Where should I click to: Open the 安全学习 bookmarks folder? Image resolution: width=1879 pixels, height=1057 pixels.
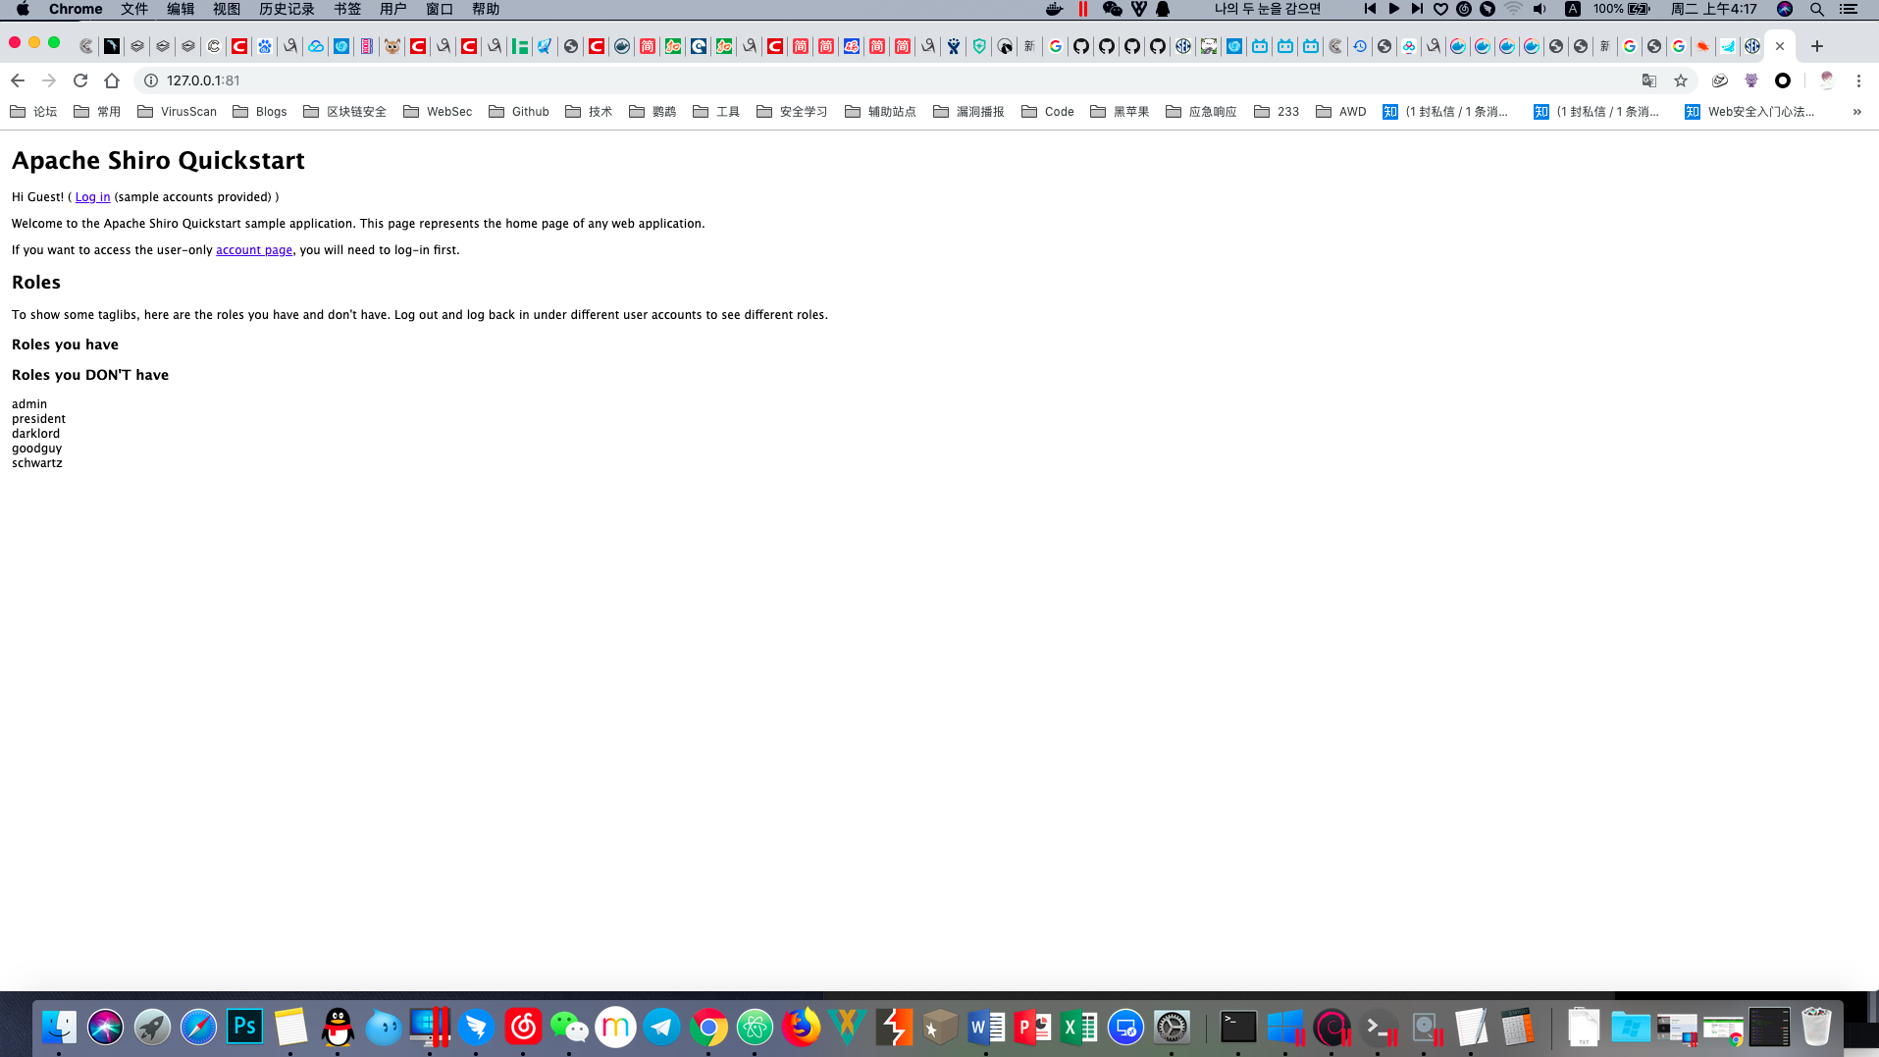tap(792, 112)
